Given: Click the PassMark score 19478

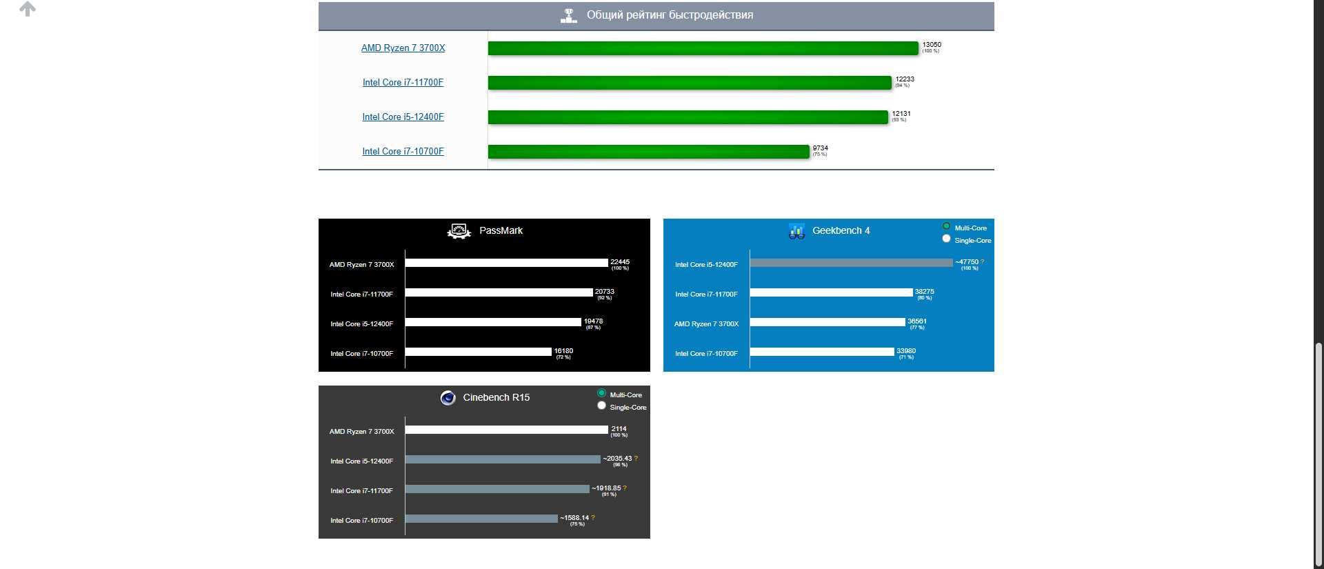Looking at the screenshot, I should pyautogui.click(x=593, y=321).
